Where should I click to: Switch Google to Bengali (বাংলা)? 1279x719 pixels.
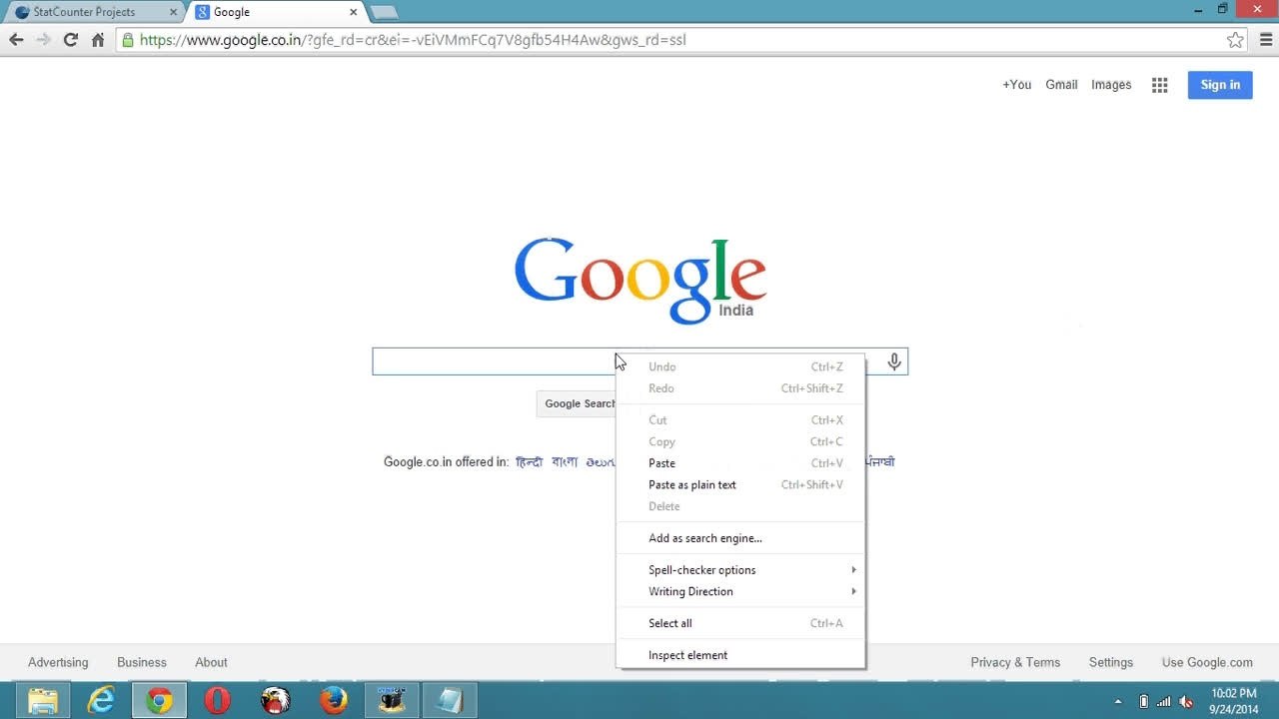pyautogui.click(x=565, y=462)
